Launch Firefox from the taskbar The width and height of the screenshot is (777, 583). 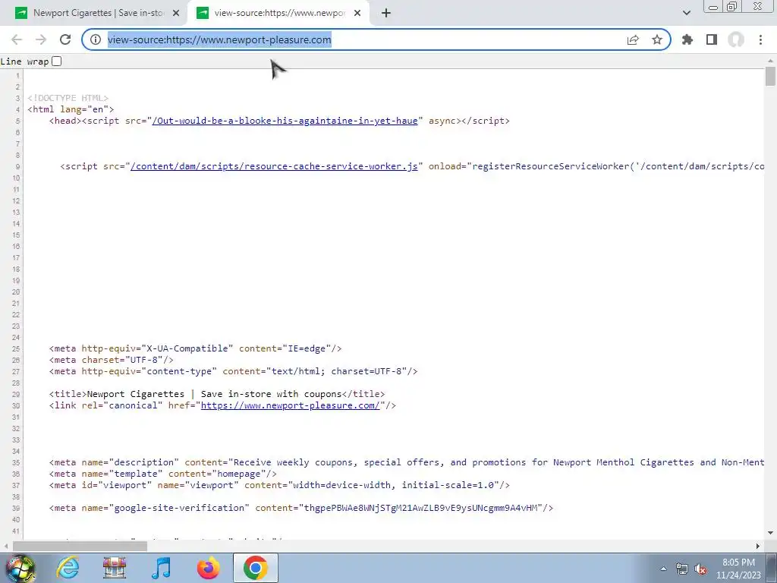(208, 568)
